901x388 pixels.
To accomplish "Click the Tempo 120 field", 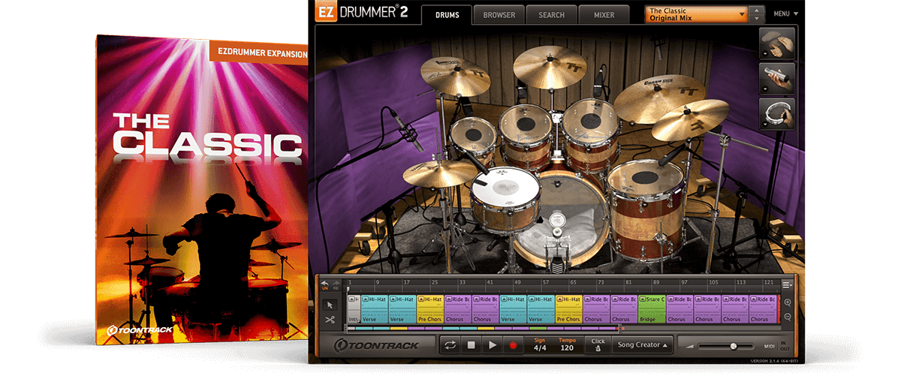I will coord(567,345).
